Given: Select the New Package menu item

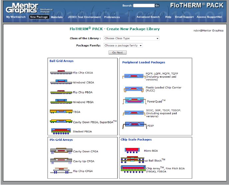Looking at the screenshot, I should 39,17.
